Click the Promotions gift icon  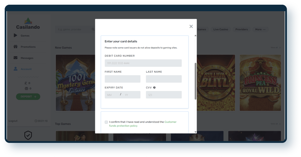(16, 47)
